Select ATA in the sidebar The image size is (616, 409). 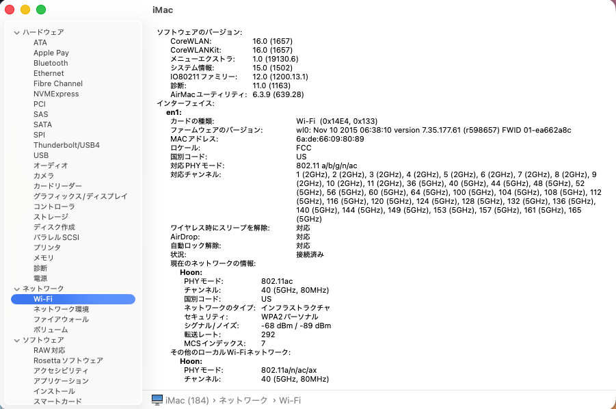40,42
